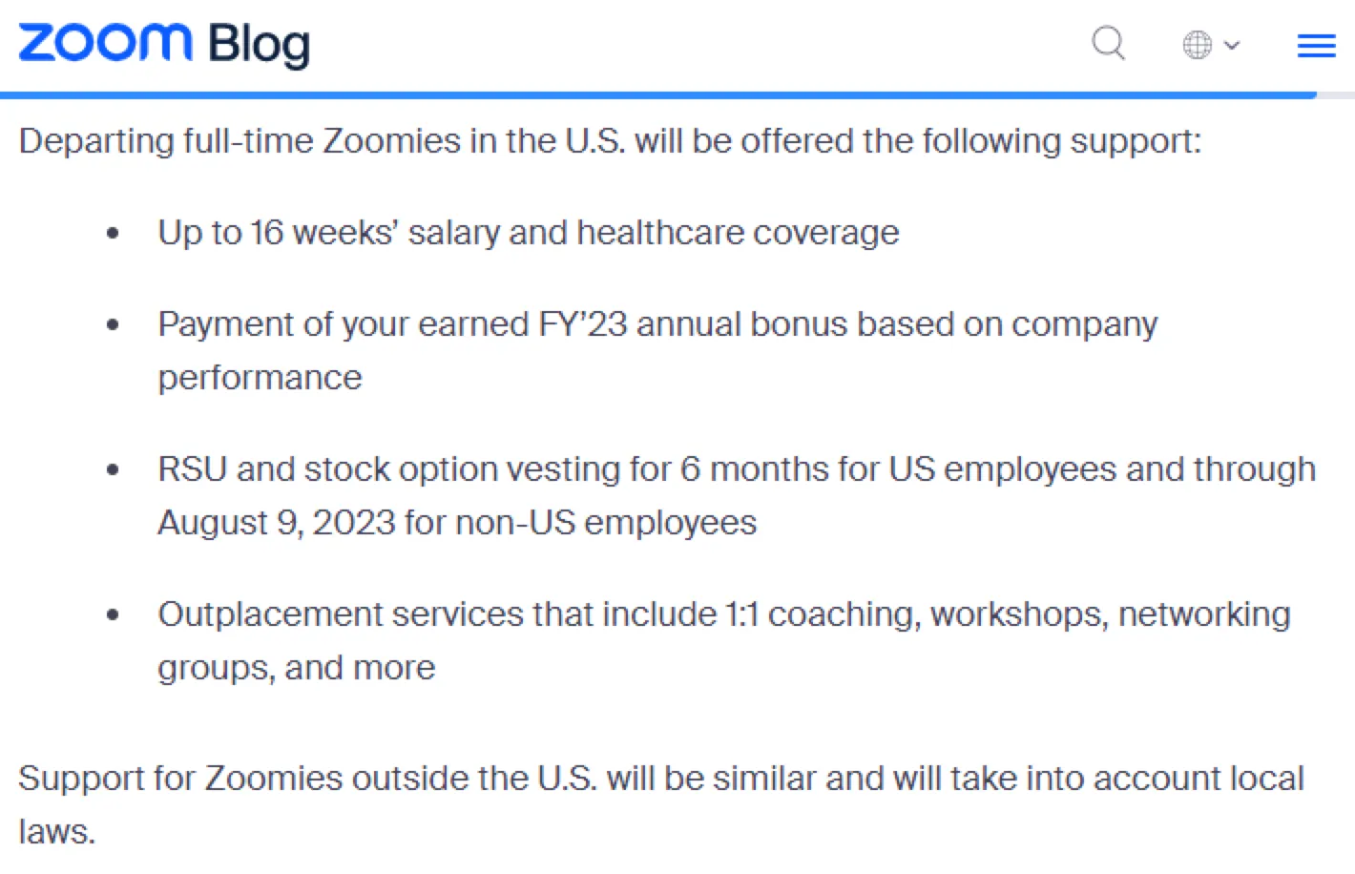This screenshot has width=1355, height=874.
Task: Click the Zoom logo
Action: coord(105,43)
